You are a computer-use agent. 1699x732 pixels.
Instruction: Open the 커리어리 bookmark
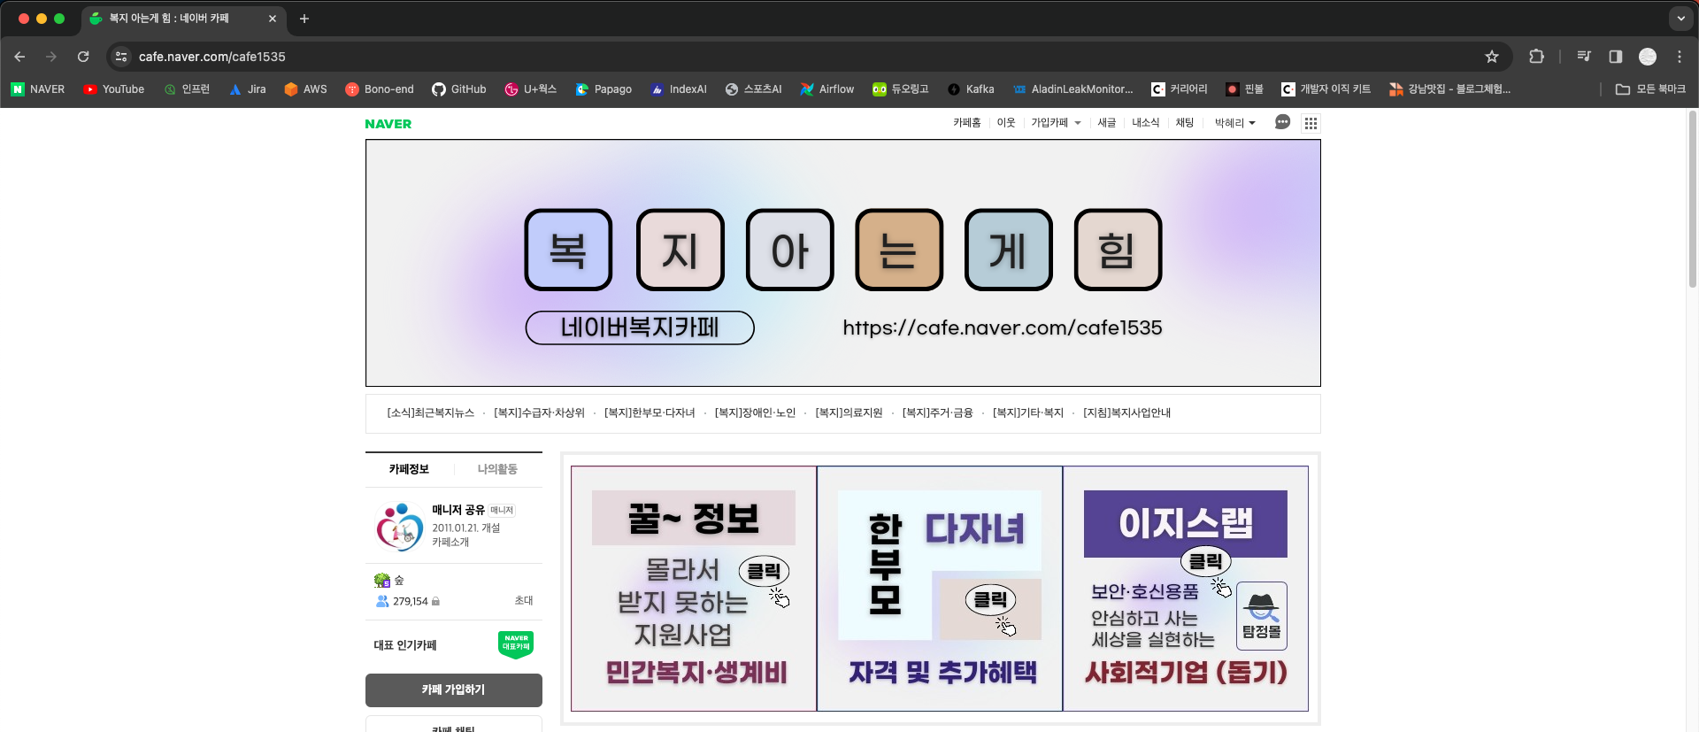point(1180,89)
